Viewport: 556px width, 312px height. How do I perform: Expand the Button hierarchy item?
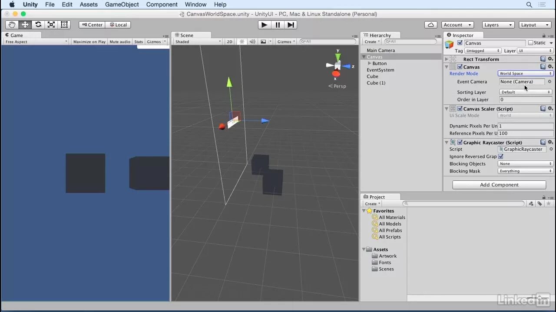point(369,63)
